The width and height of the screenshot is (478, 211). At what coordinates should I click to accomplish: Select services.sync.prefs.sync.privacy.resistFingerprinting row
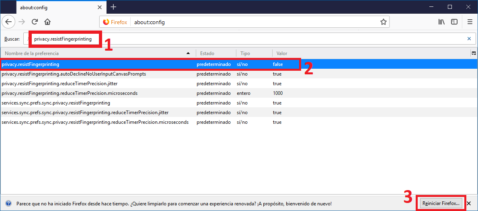239,103
